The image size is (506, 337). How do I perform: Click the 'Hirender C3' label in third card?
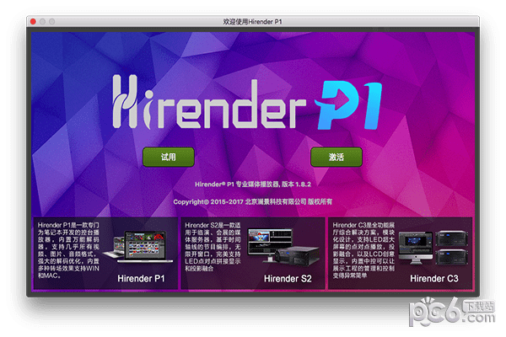tap(434, 279)
